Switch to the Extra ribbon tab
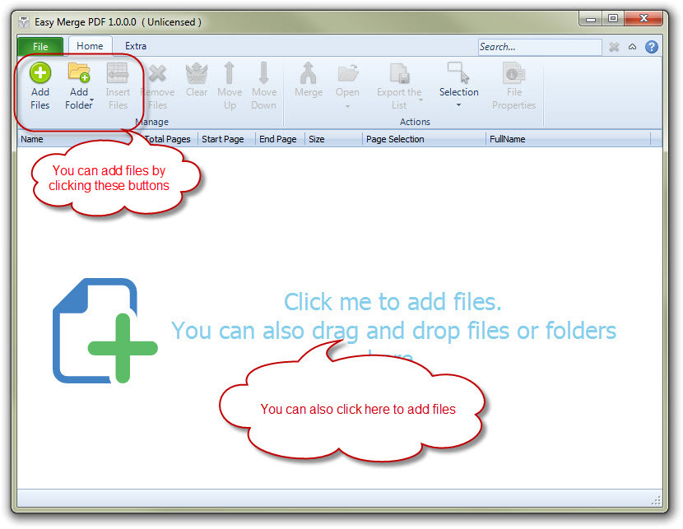 click(136, 46)
